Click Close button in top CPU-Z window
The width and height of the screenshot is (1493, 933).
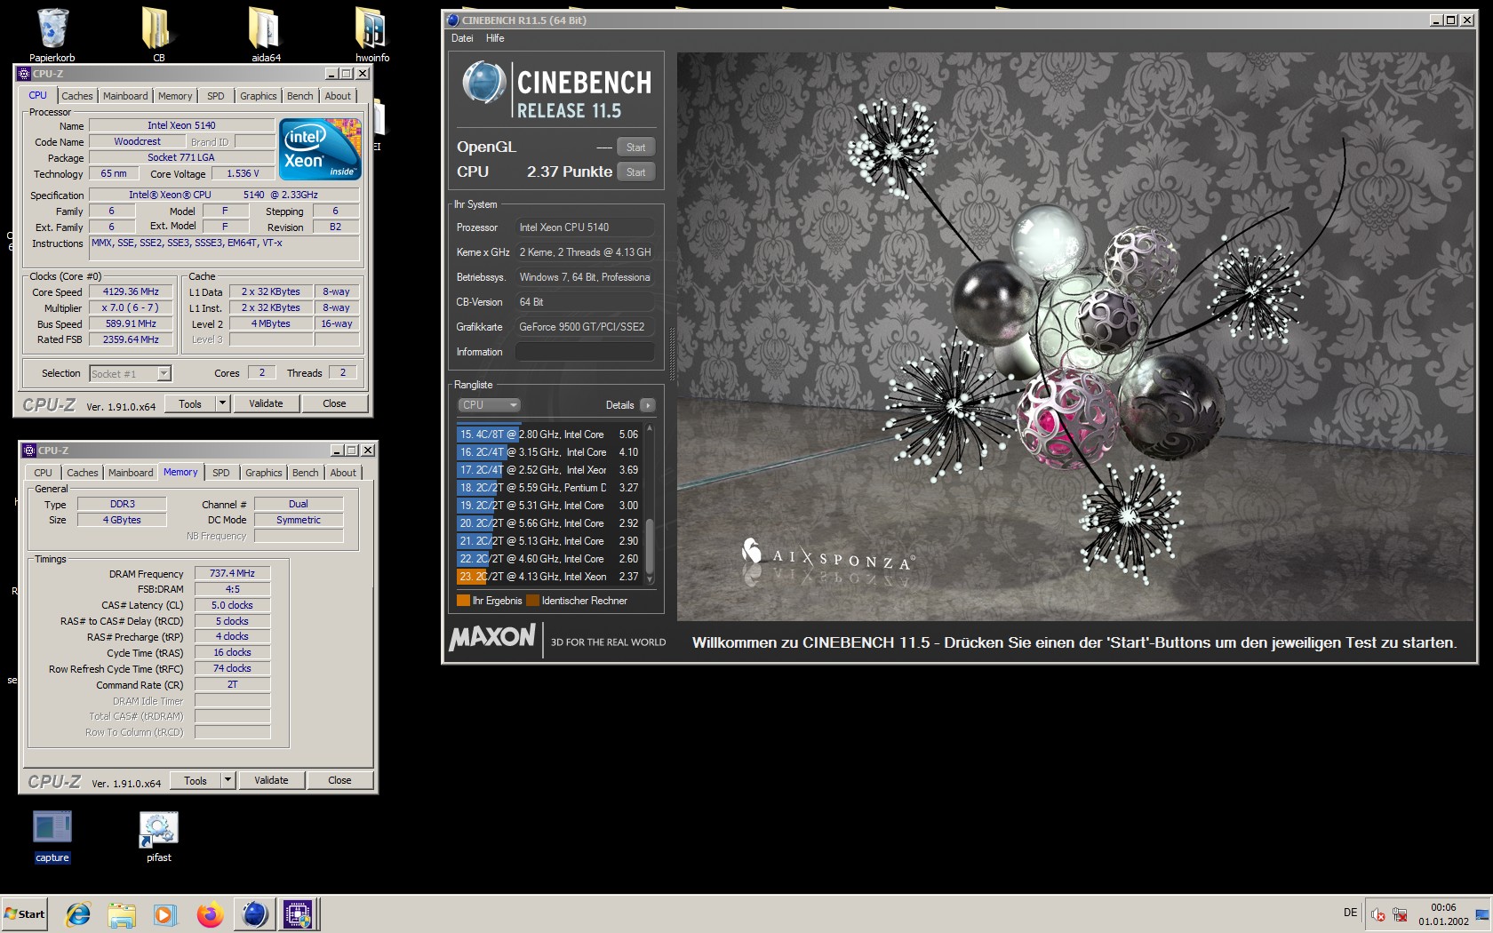[x=334, y=403]
